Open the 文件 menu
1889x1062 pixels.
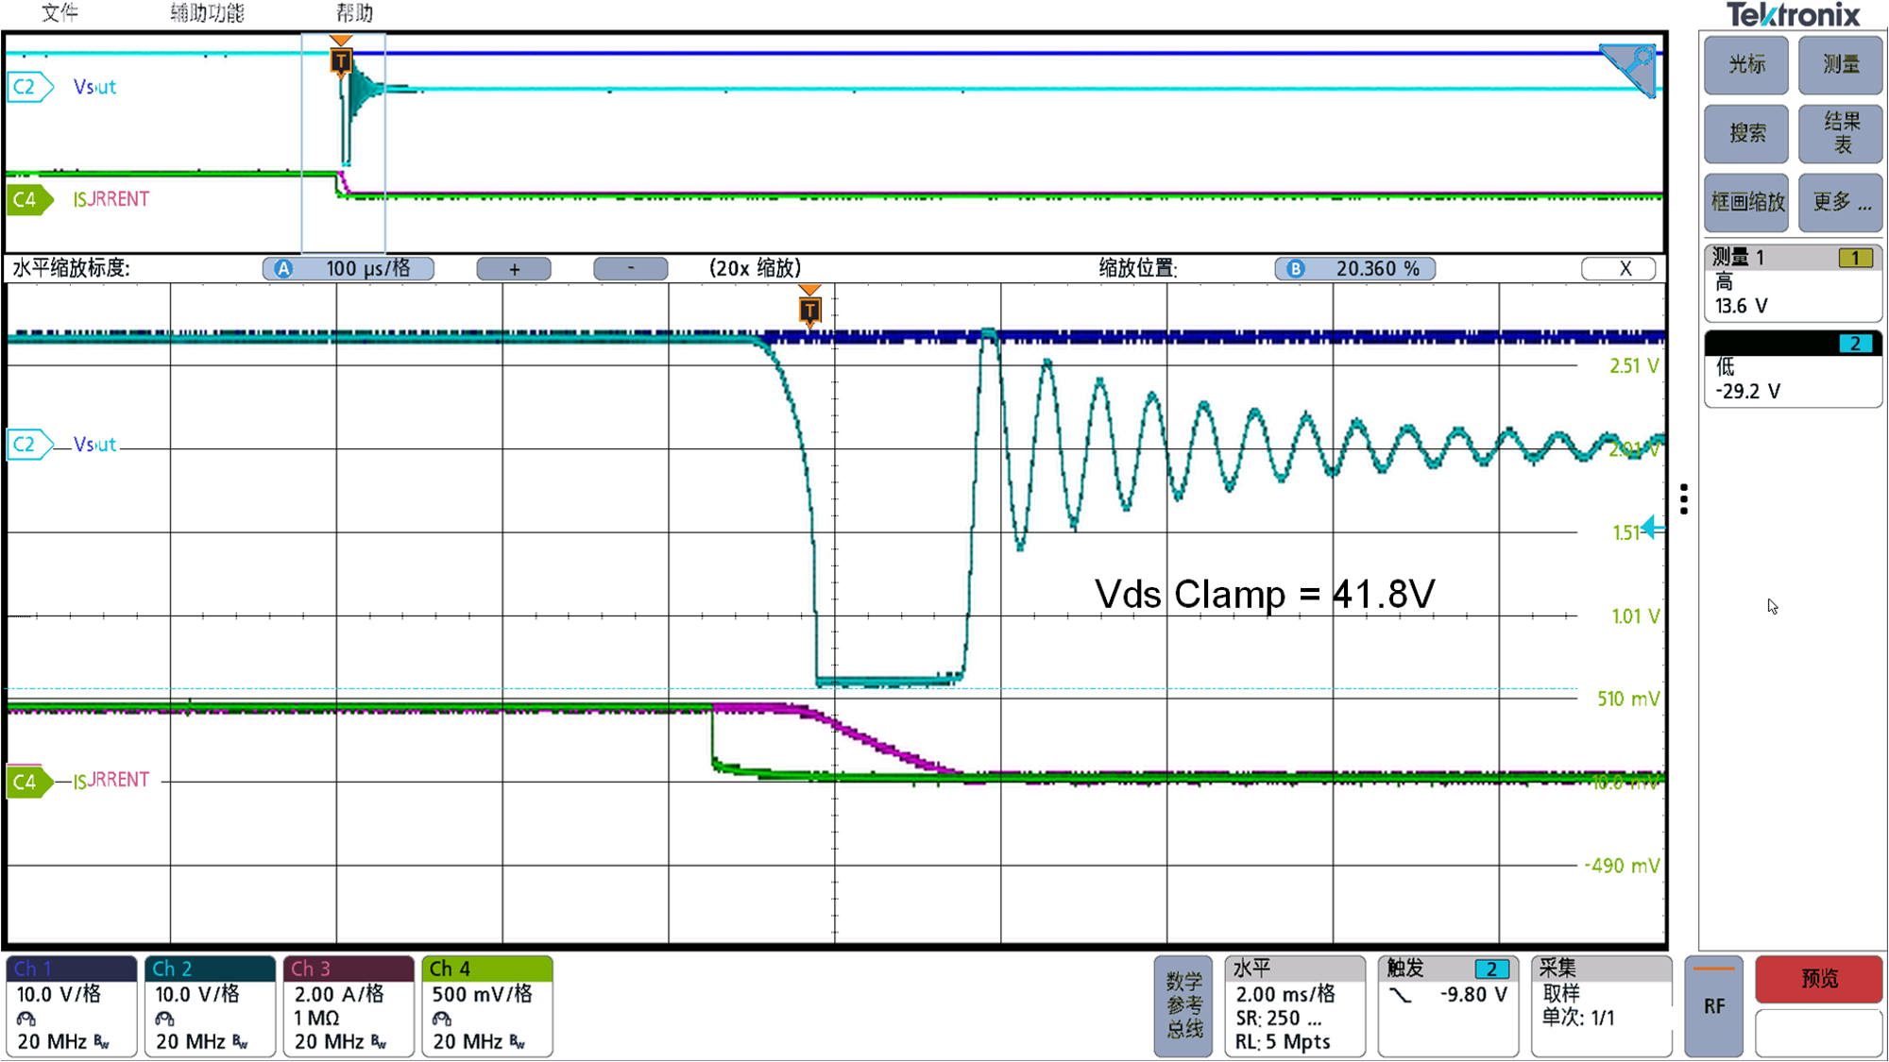(60, 13)
